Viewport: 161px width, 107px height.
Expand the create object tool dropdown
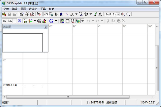76,14
